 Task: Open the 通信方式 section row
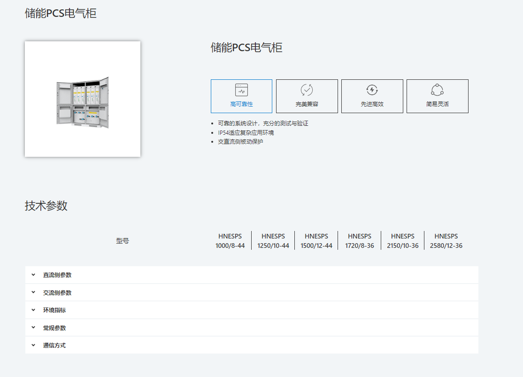tap(252, 345)
